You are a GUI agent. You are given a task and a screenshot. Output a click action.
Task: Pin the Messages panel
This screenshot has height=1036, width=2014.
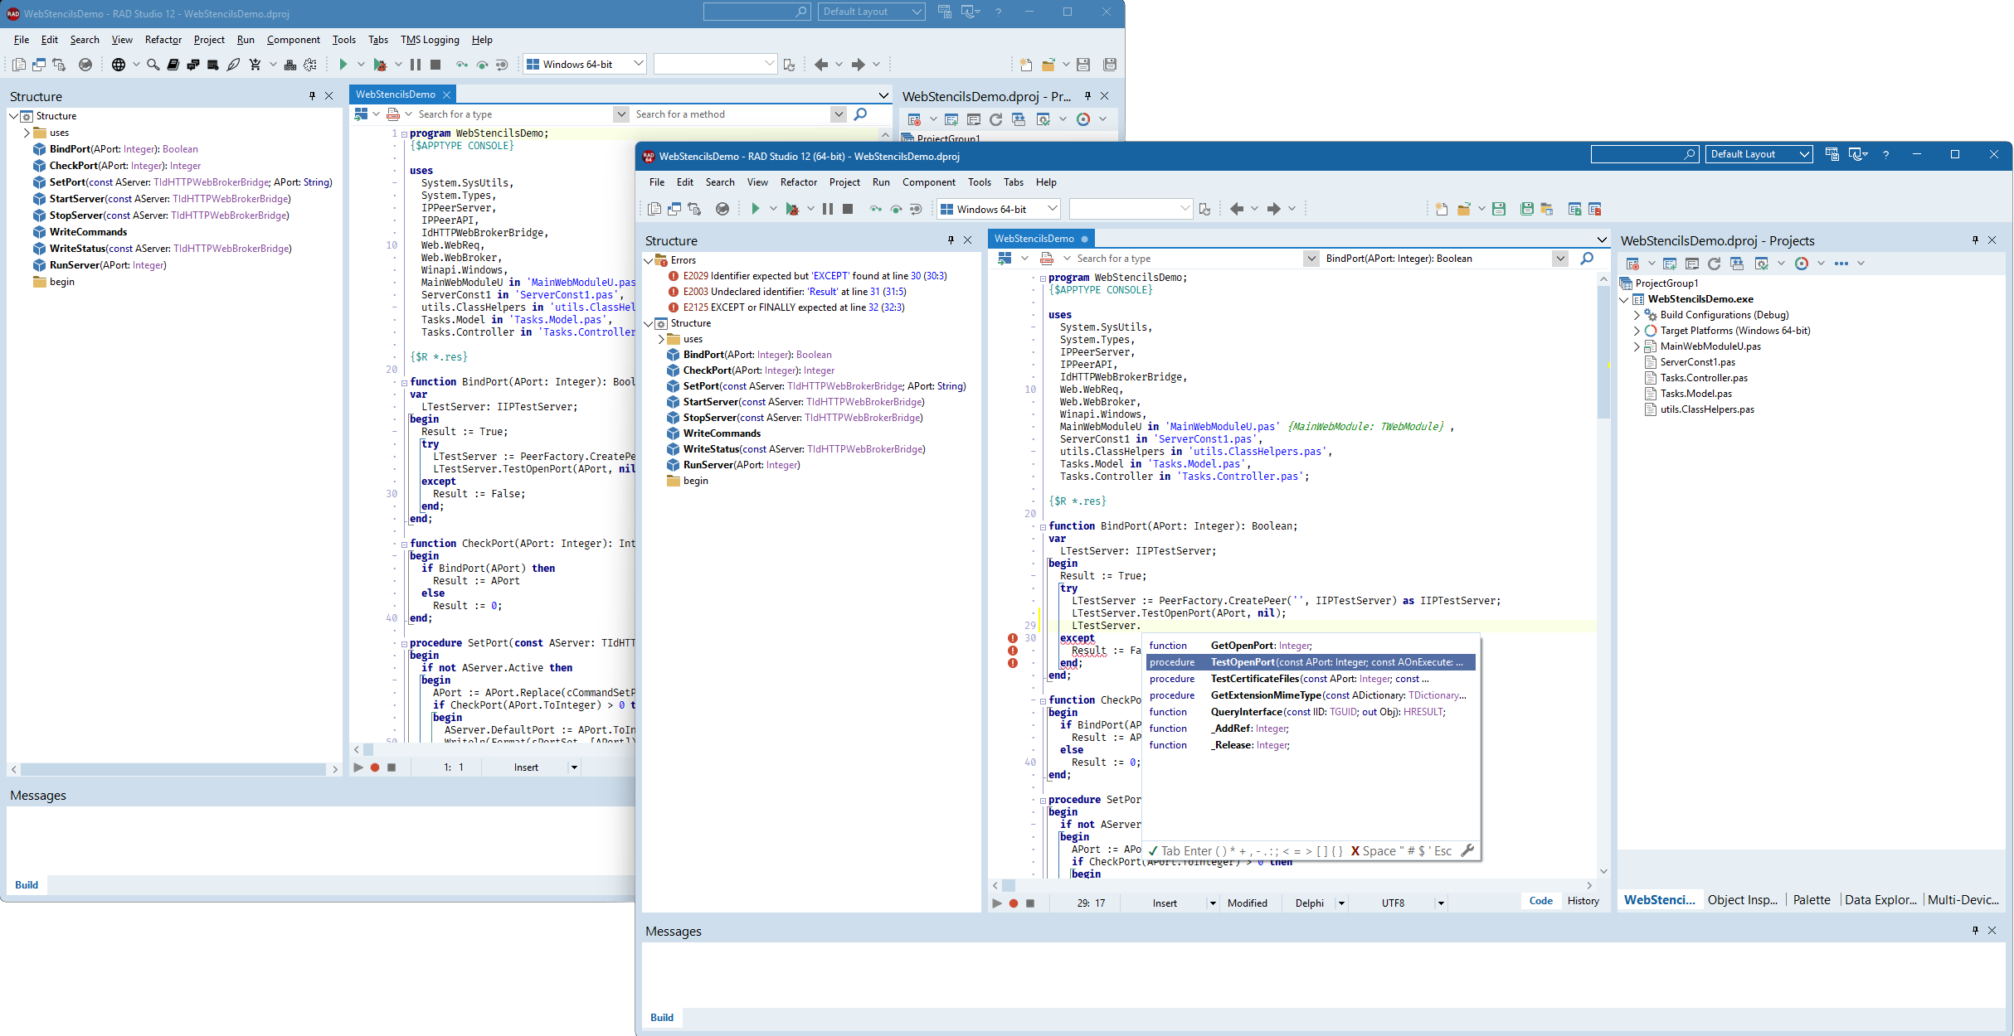[x=1974, y=930]
